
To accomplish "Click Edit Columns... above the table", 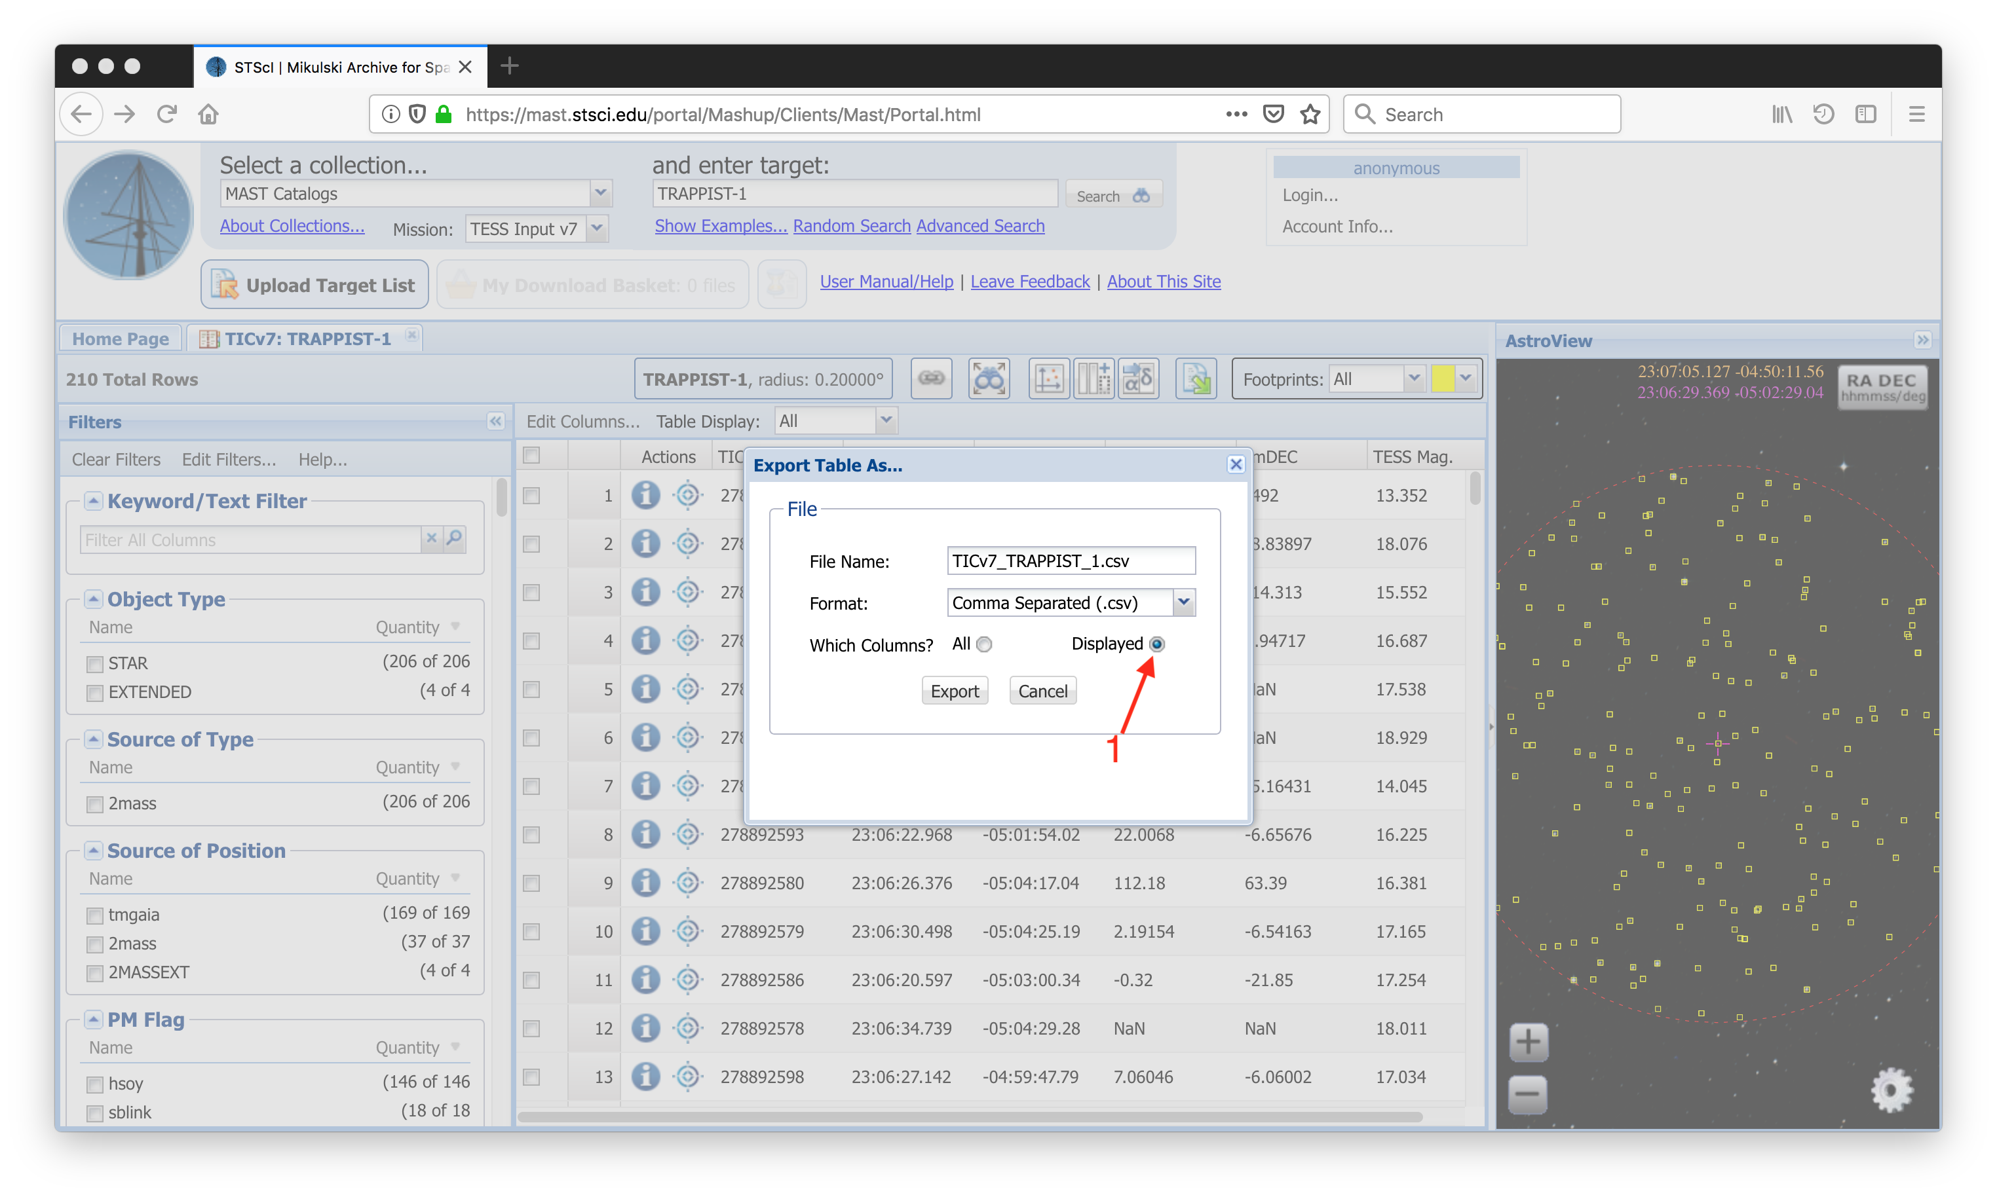I will pyautogui.click(x=582, y=421).
